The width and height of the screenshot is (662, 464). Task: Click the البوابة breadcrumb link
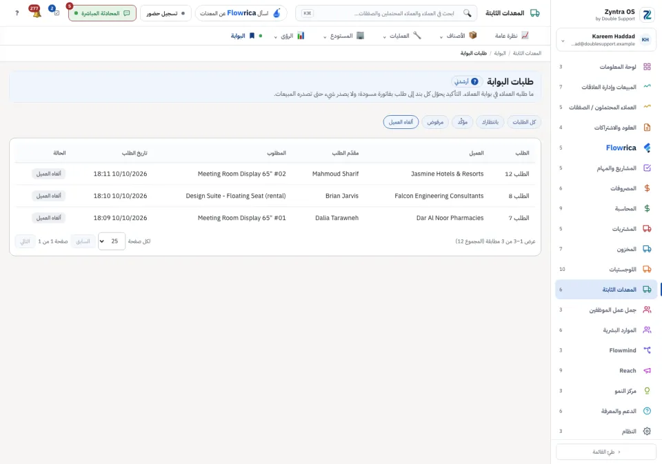coord(500,53)
